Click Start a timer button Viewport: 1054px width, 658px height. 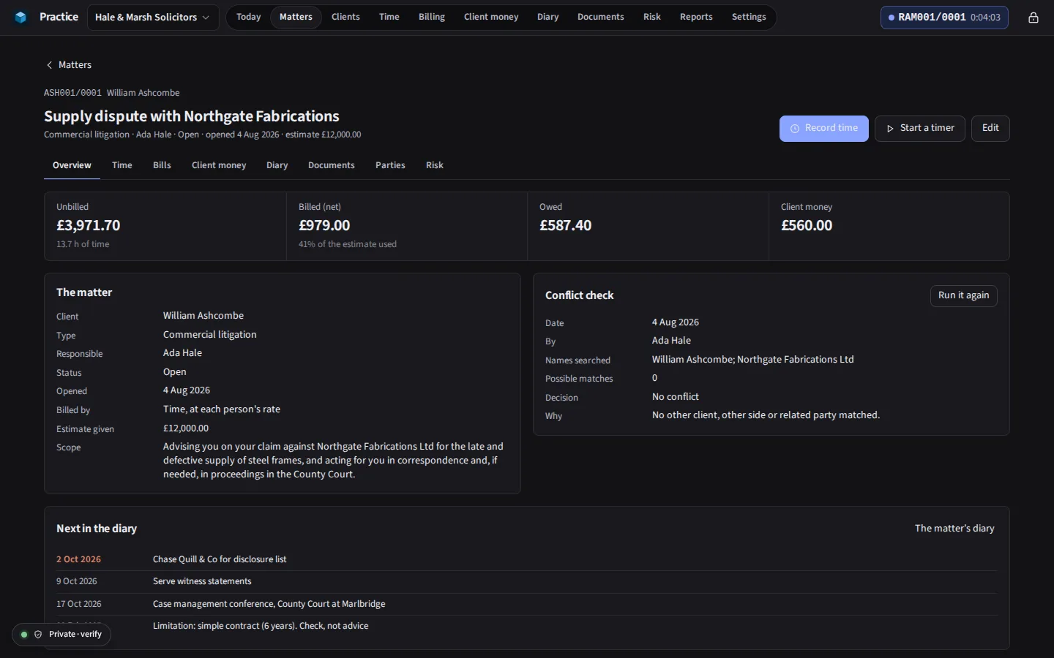(x=920, y=129)
